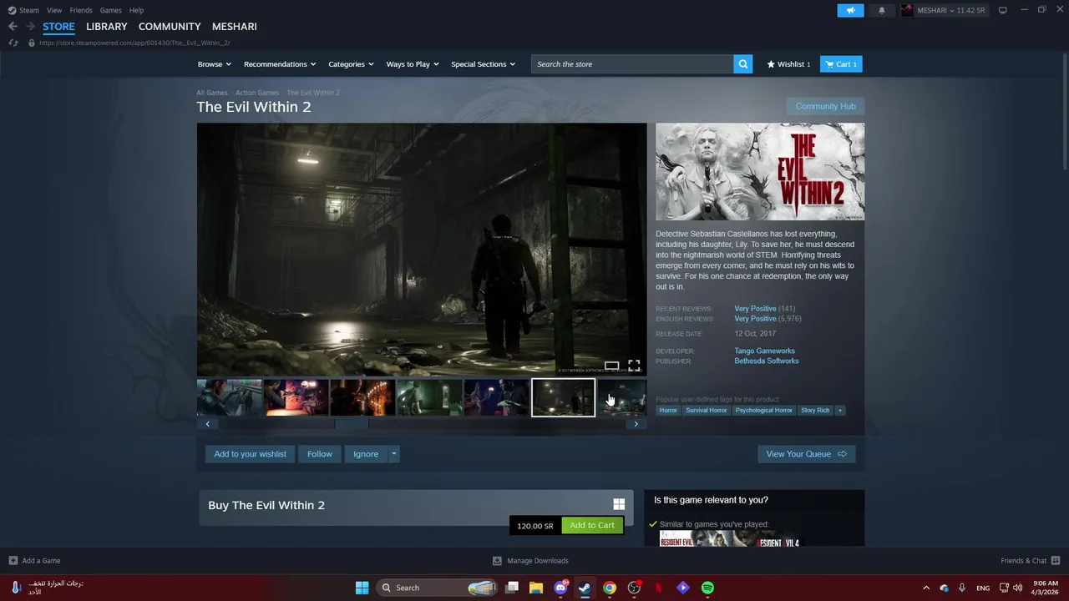This screenshot has width=1069, height=601.
Task: Open the Help menu
Action: (136, 10)
